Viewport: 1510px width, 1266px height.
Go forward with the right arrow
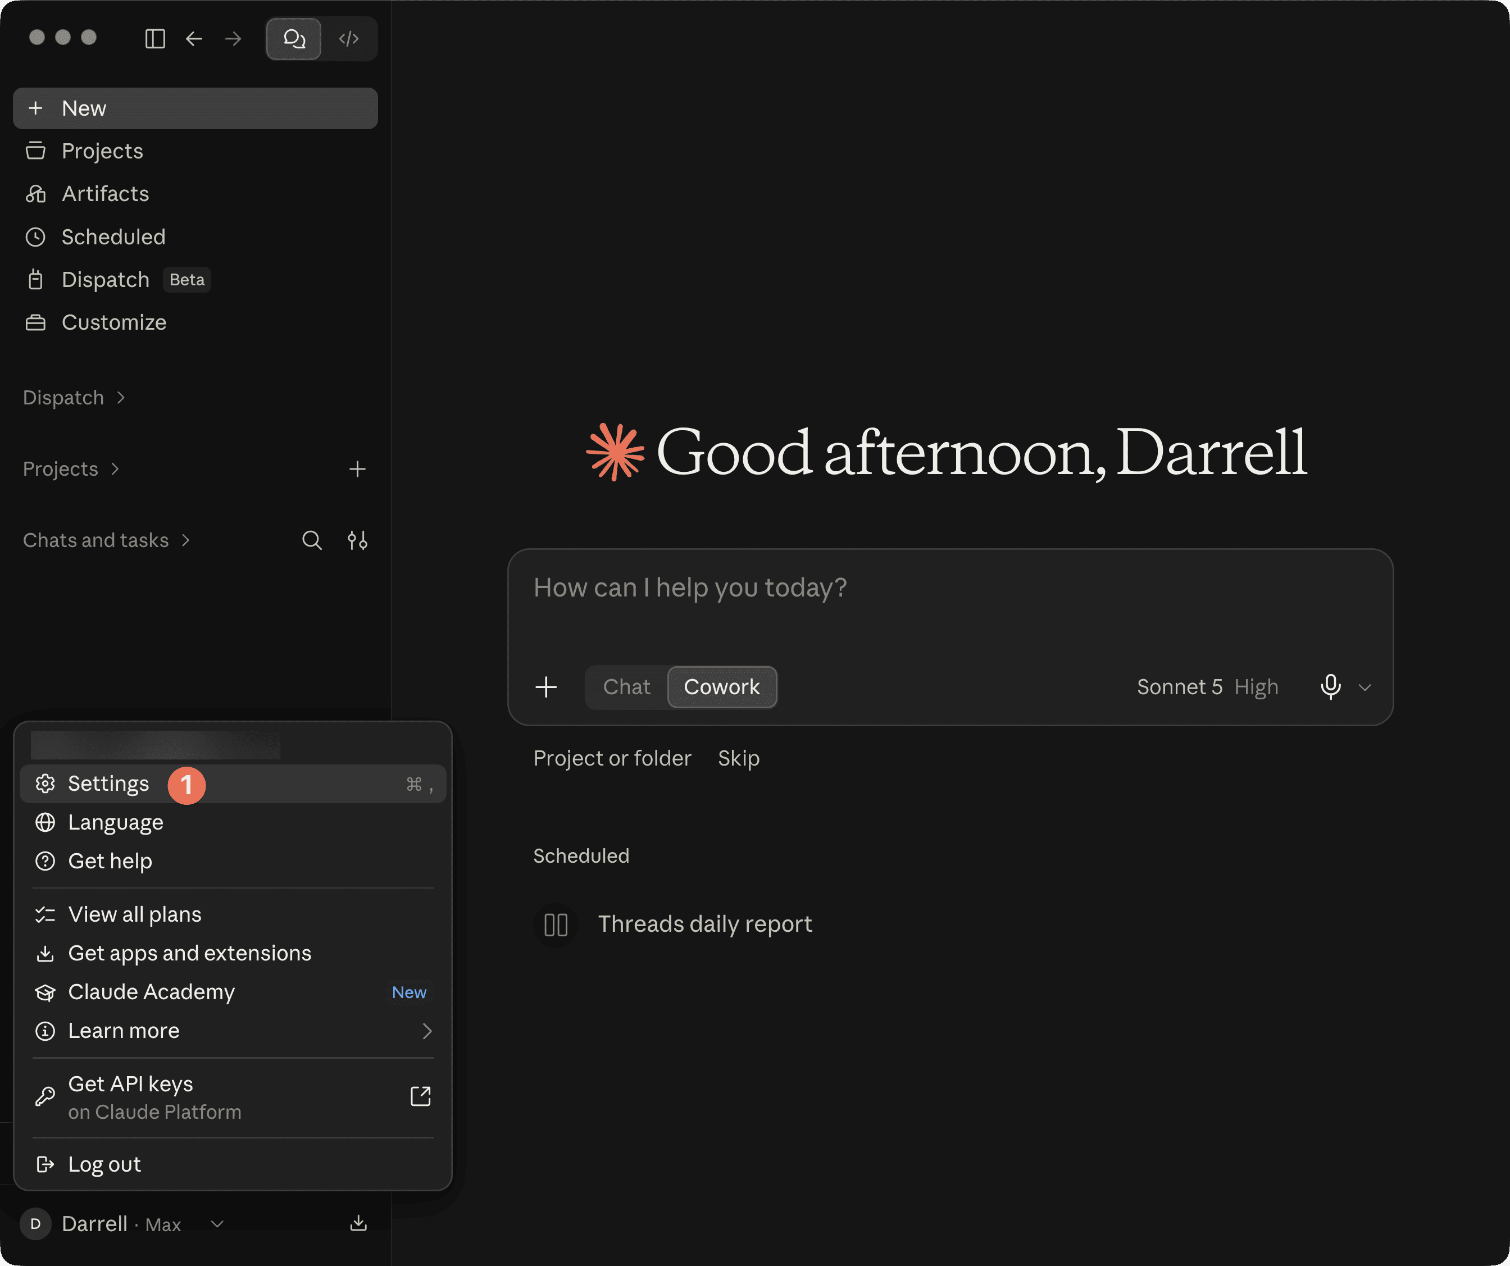tap(233, 39)
